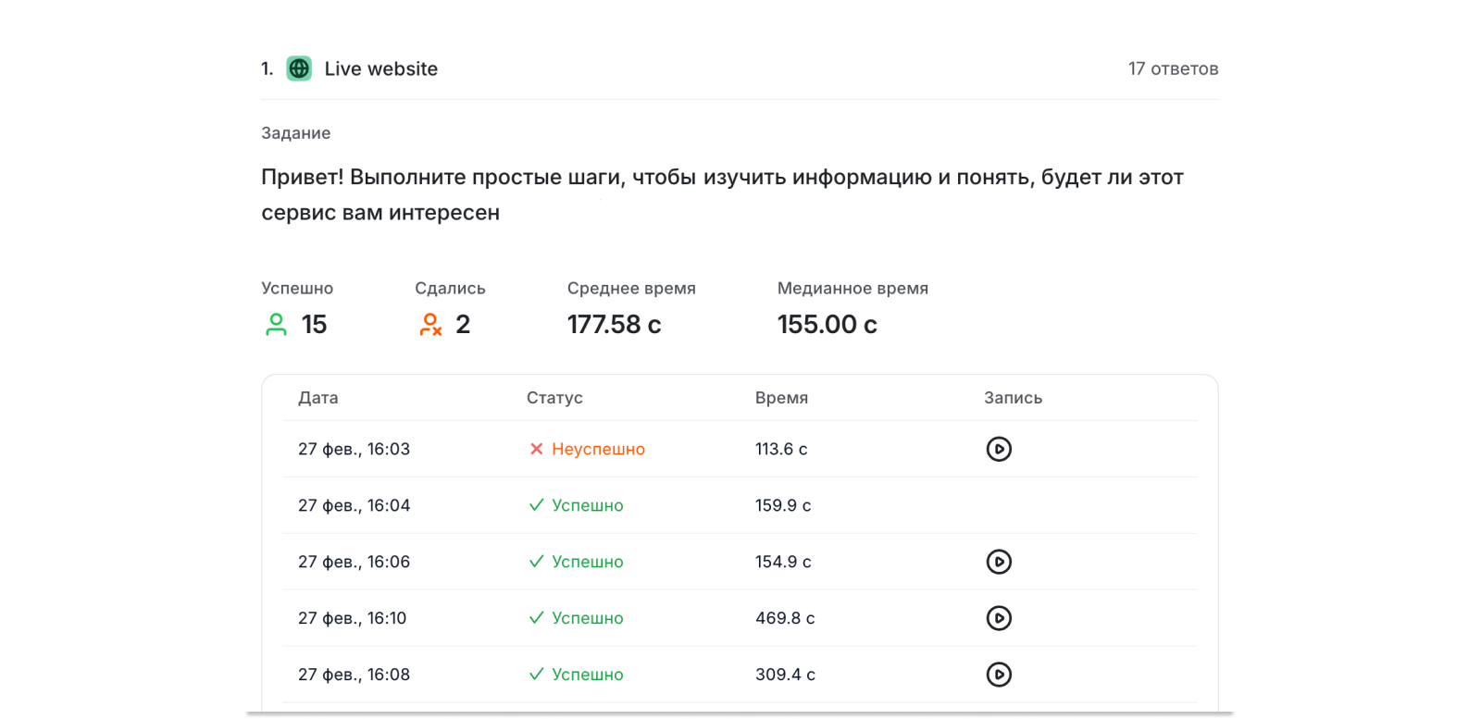Click the average time value 177.58 с

tap(614, 325)
